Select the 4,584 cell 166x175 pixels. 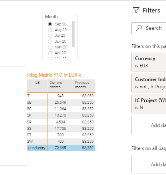pyautogui.click(x=60, y=122)
